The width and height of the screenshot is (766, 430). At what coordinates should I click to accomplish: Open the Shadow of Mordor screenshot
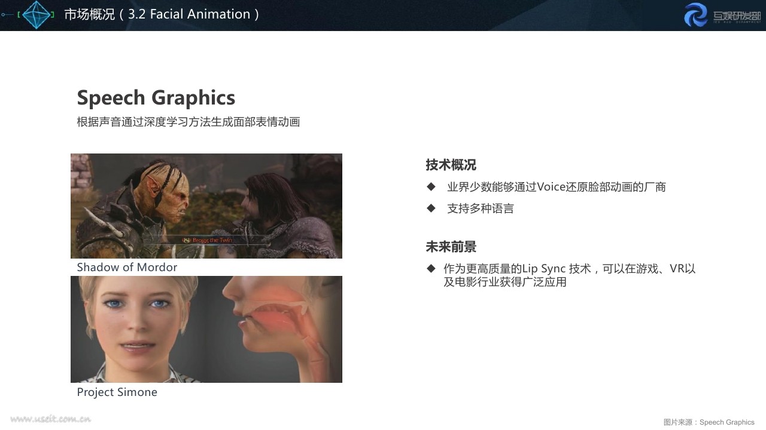tap(206, 206)
